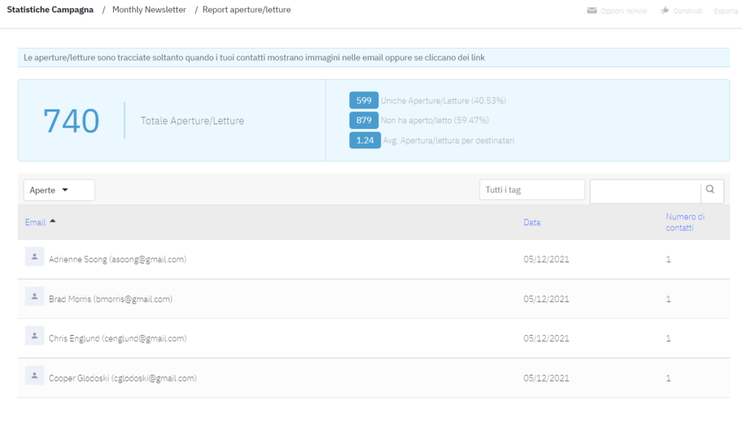Go to Statistiche Campagna breadcrumb
The image size is (742, 430).
tap(50, 10)
